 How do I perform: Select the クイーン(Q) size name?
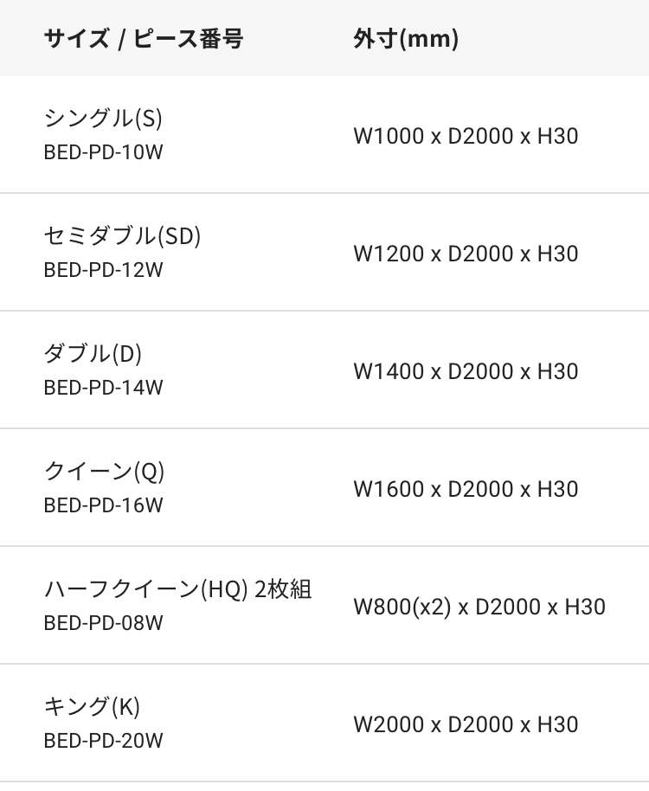(104, 471)
